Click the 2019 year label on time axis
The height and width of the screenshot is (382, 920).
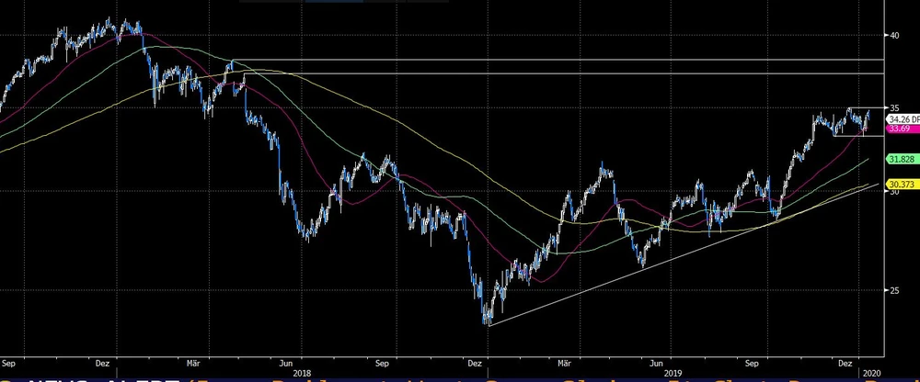point(674,373)
